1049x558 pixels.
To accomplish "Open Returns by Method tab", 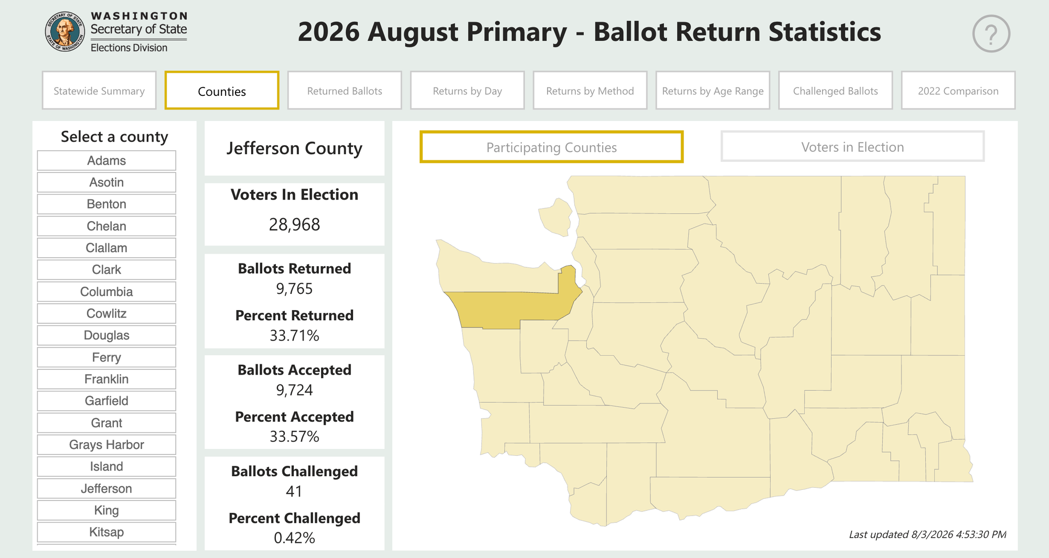I will coord(590,91).
